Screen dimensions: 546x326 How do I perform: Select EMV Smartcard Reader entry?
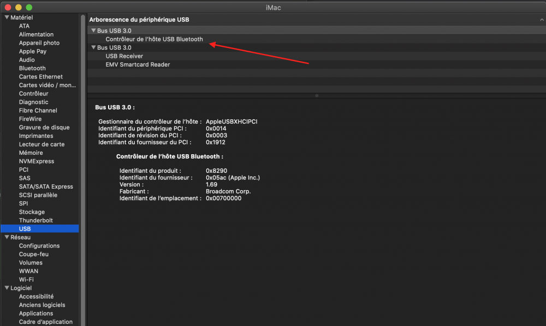pos(138,65)
